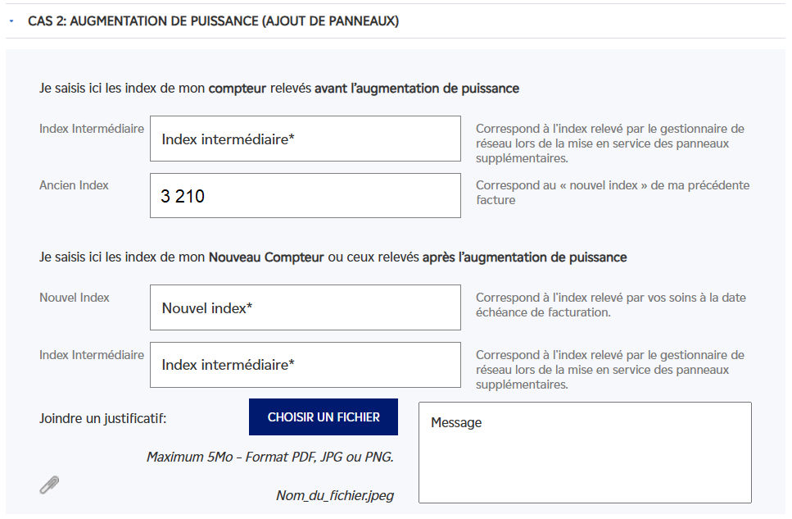Focus the second Index intermédiaire field after augmentation
The height and width of the screenshot is (519, 792).
tap(305, 365)
